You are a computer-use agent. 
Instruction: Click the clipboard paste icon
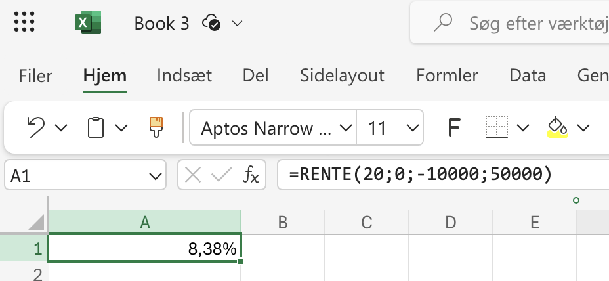(96, 127)
